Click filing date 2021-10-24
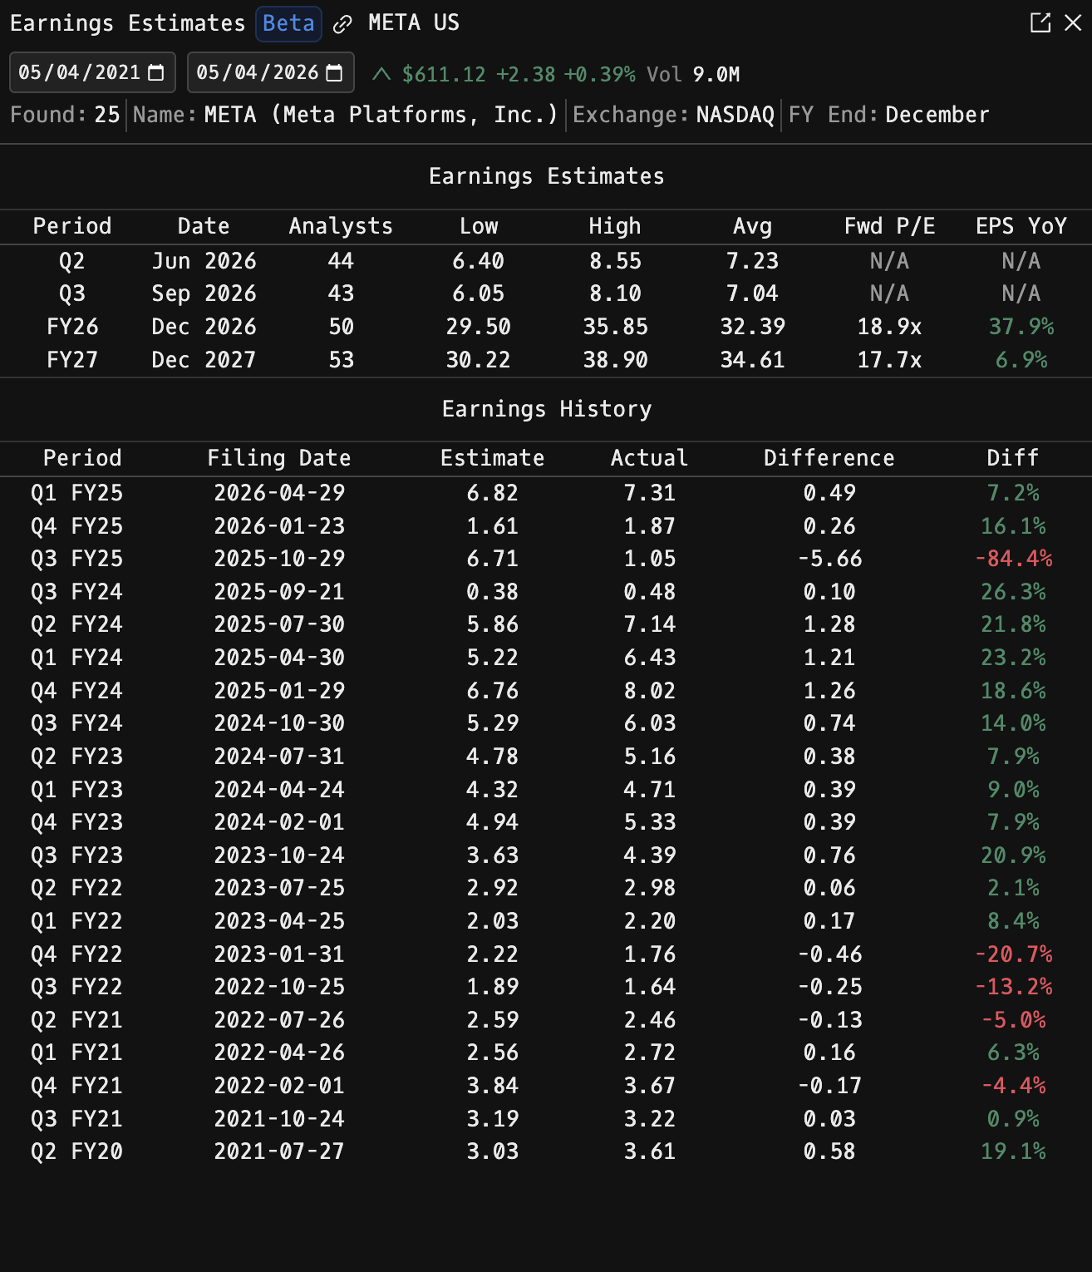The width and height of the screenshot is (1092, 1272). pos(279,1119)
